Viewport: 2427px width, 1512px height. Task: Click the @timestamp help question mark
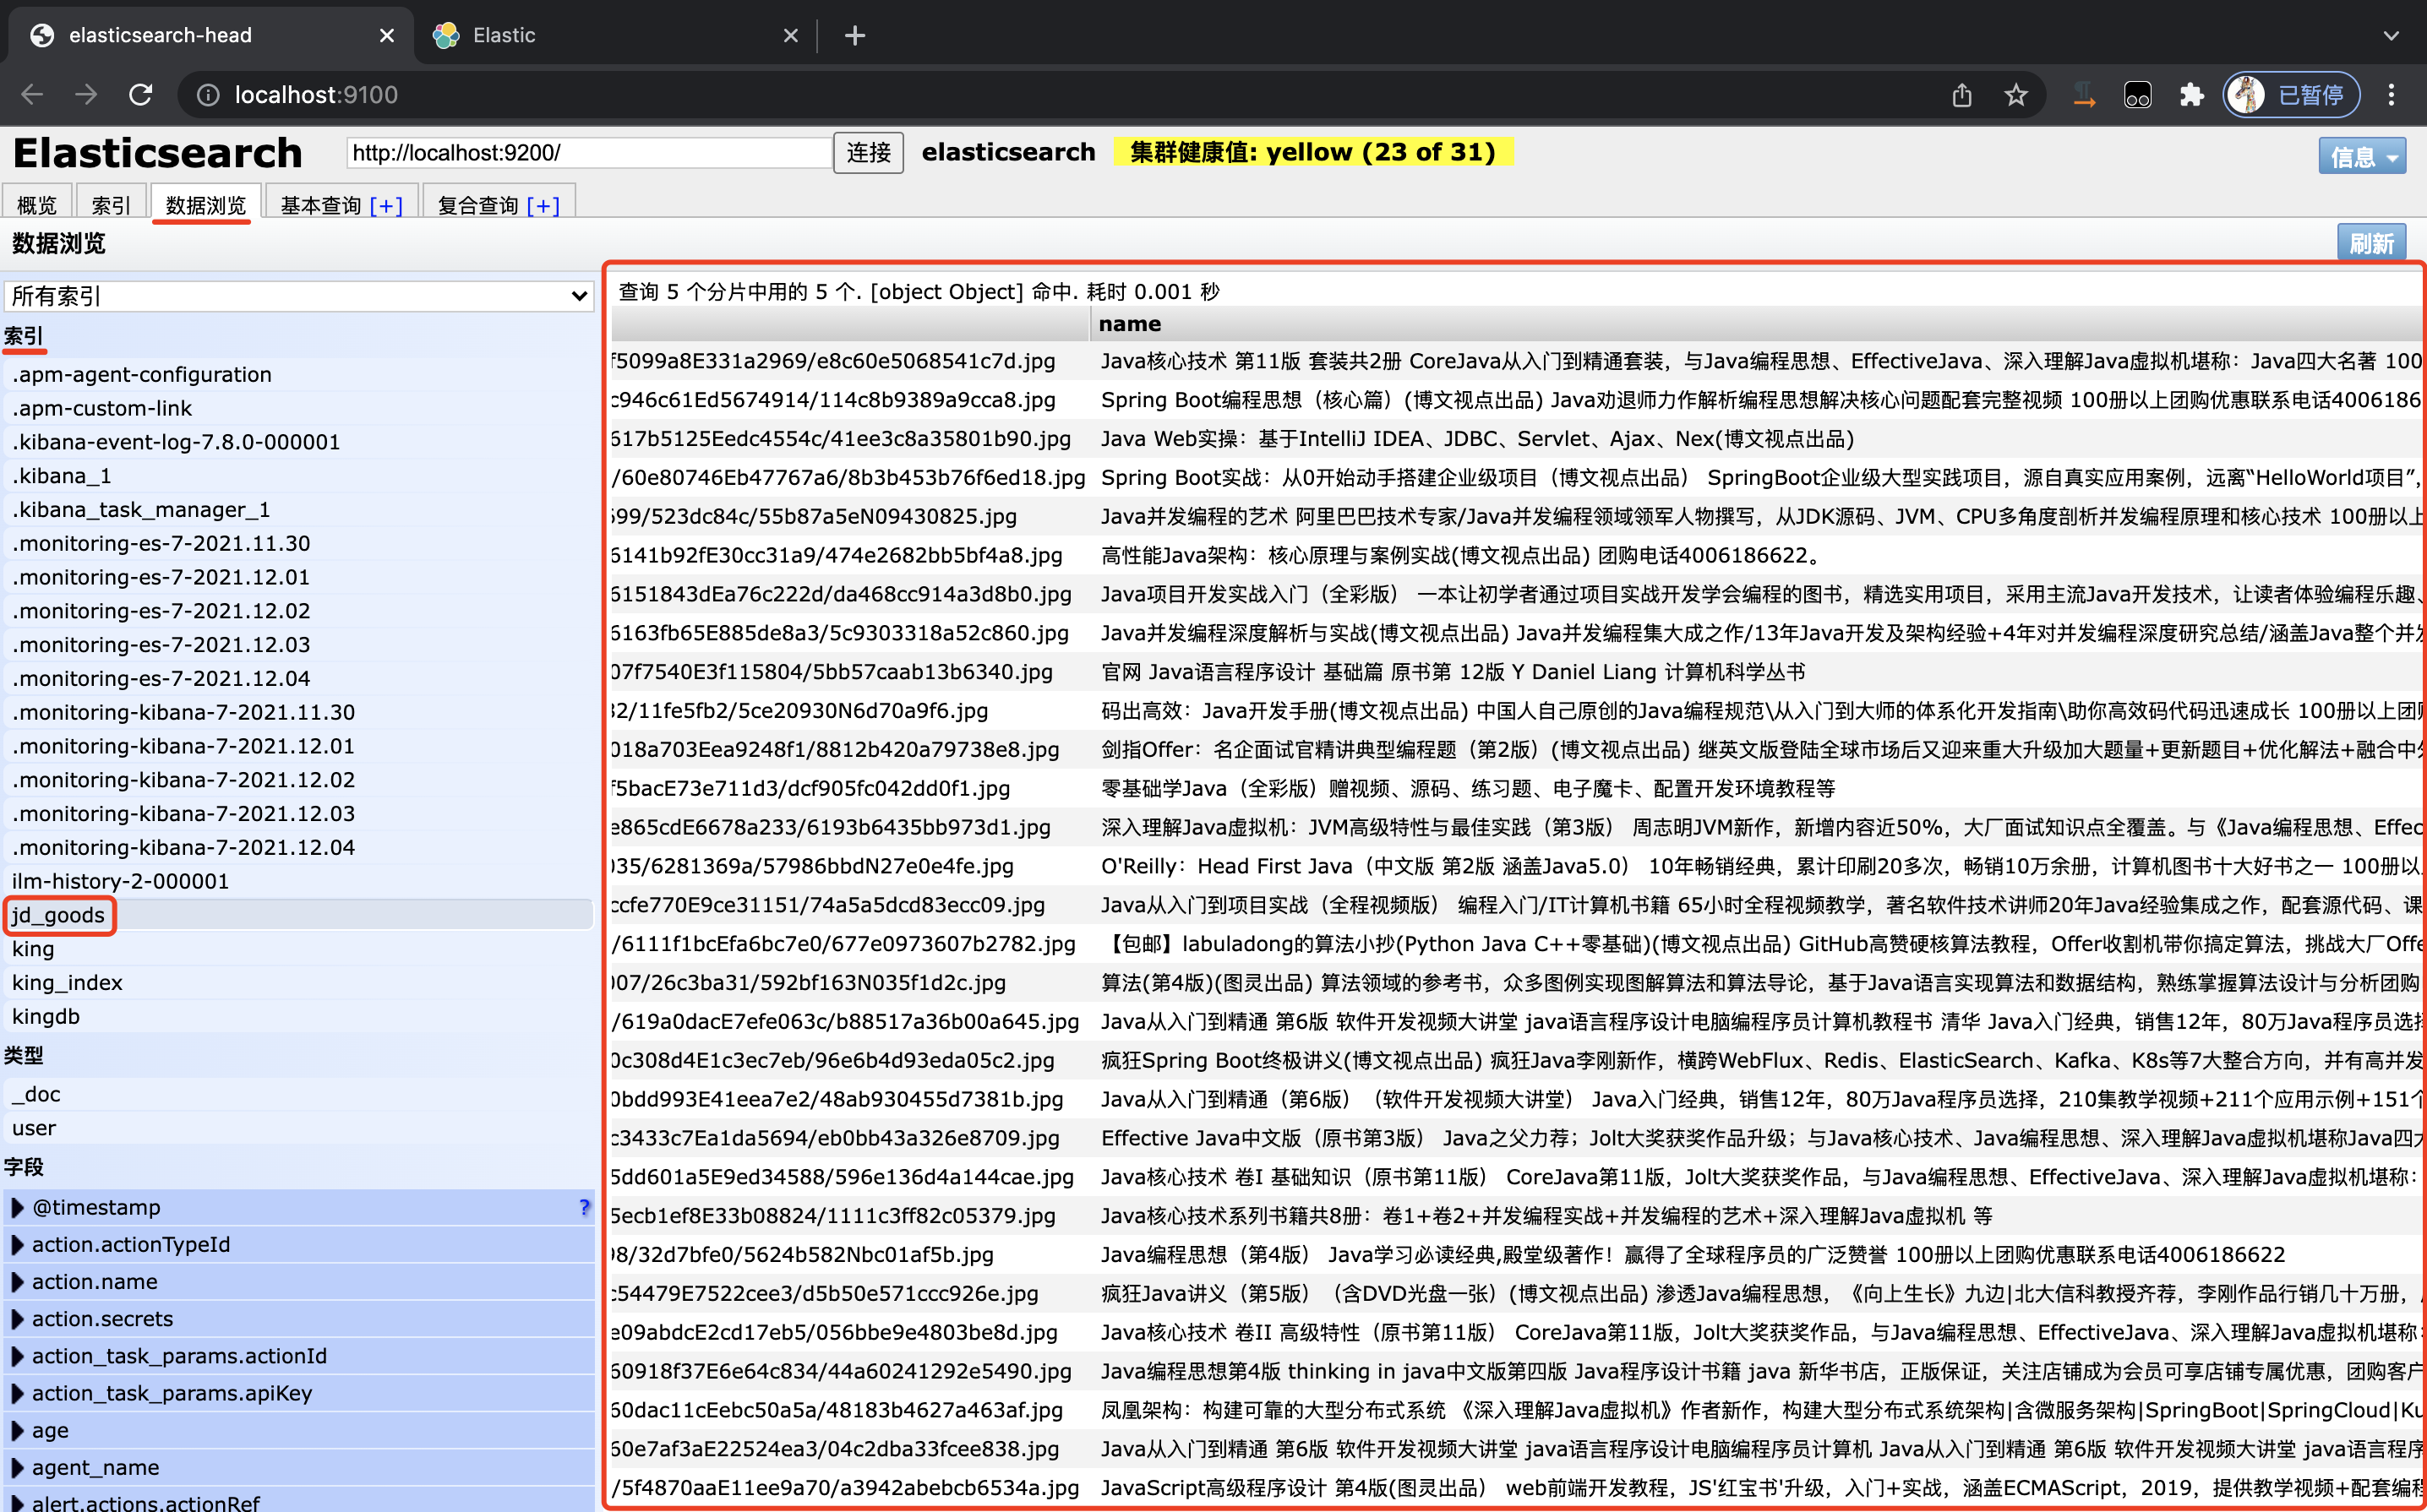584,1207
